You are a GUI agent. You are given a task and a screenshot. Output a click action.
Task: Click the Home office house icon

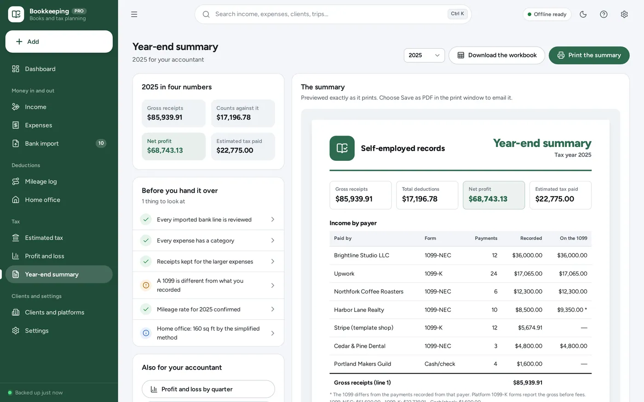(16, 200)
